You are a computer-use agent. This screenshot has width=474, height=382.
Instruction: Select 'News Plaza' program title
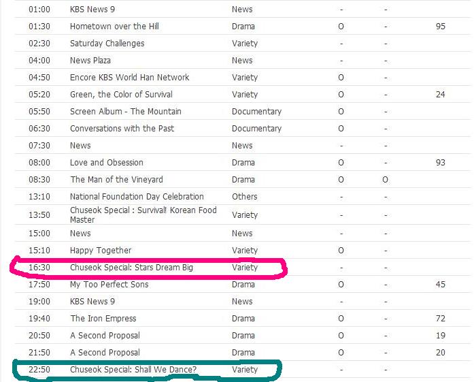pos(90,60)
